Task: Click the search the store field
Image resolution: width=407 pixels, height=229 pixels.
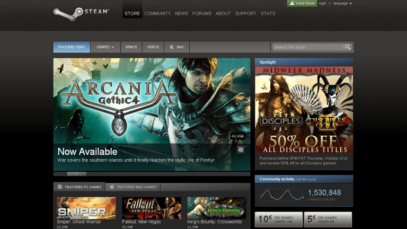Action: (308, 47)
